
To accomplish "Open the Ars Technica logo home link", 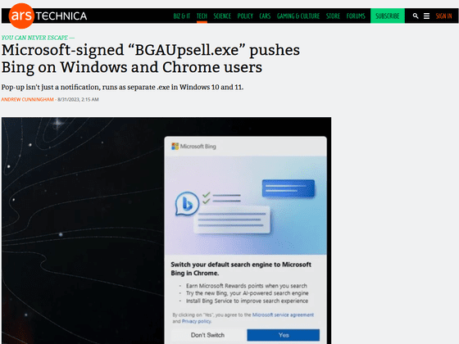I will coord(48,16).
